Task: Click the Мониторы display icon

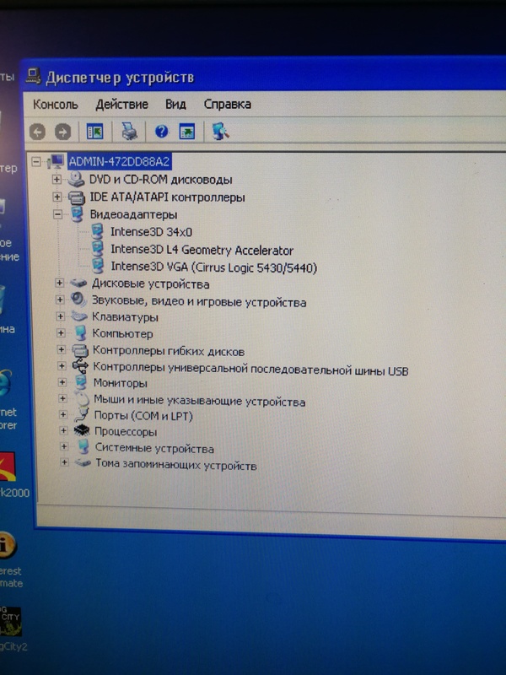Action: pos(80,382)
